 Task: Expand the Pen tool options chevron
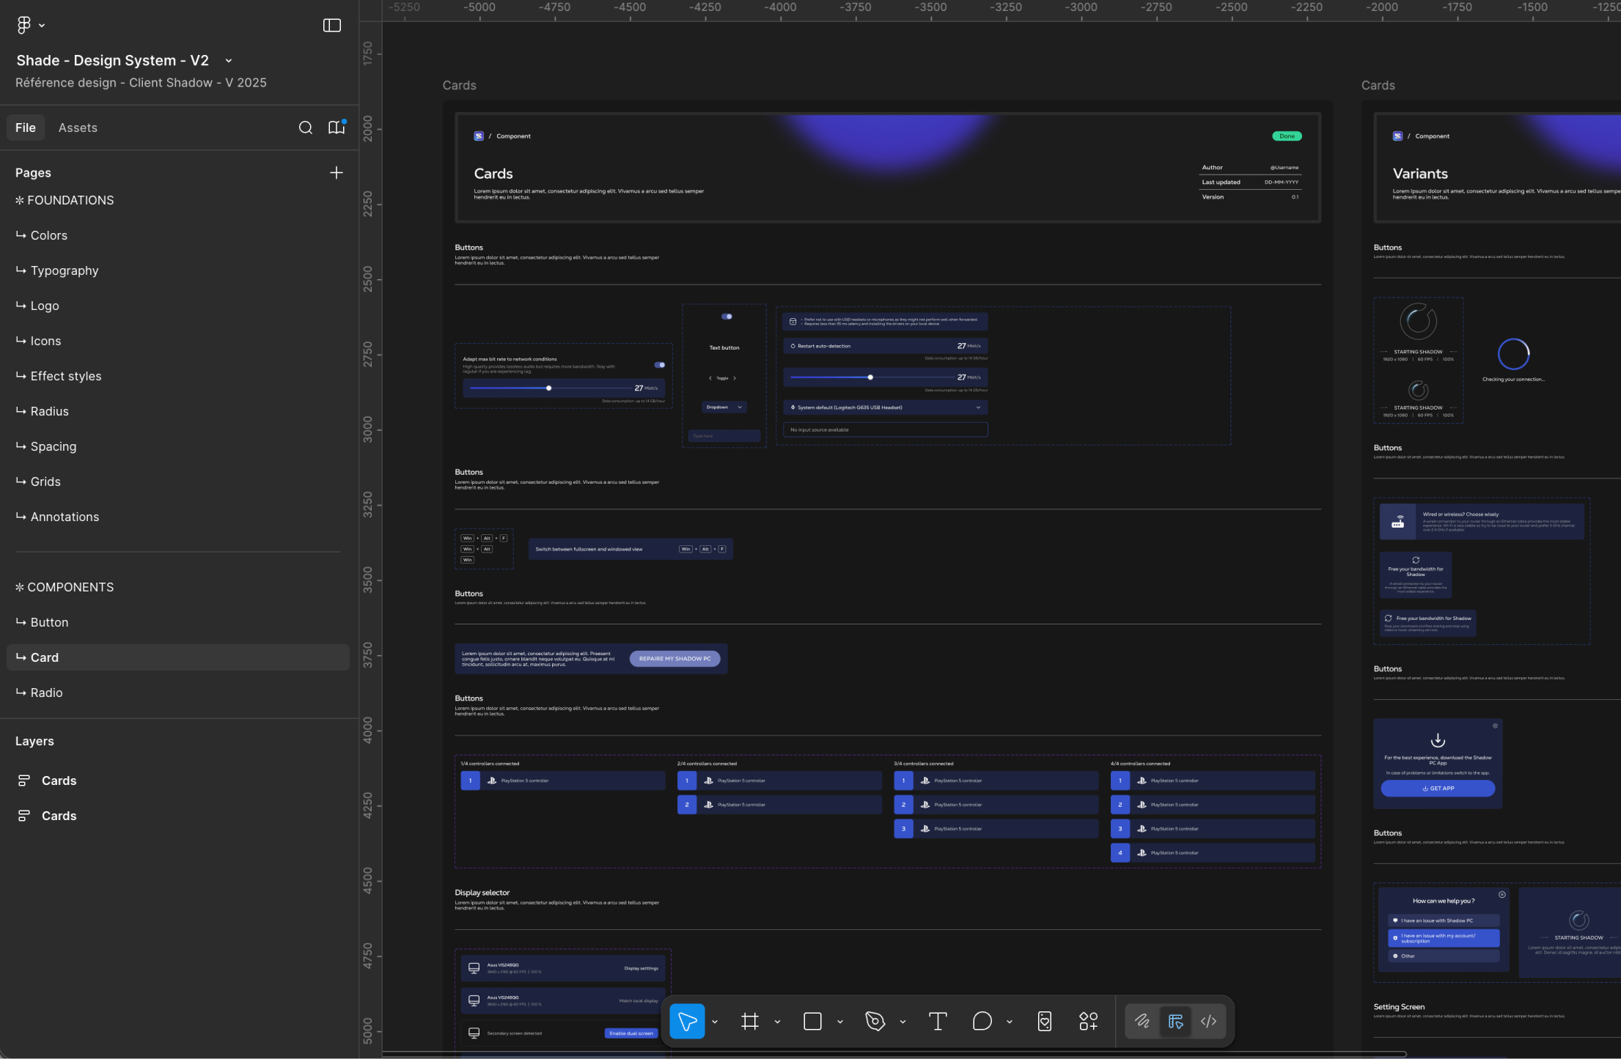point(903,1022)
